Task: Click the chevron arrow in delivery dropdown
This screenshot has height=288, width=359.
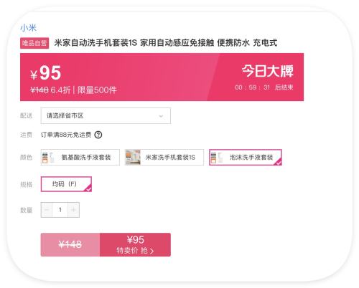Action: pyautogui.click(x=161, y=116)
